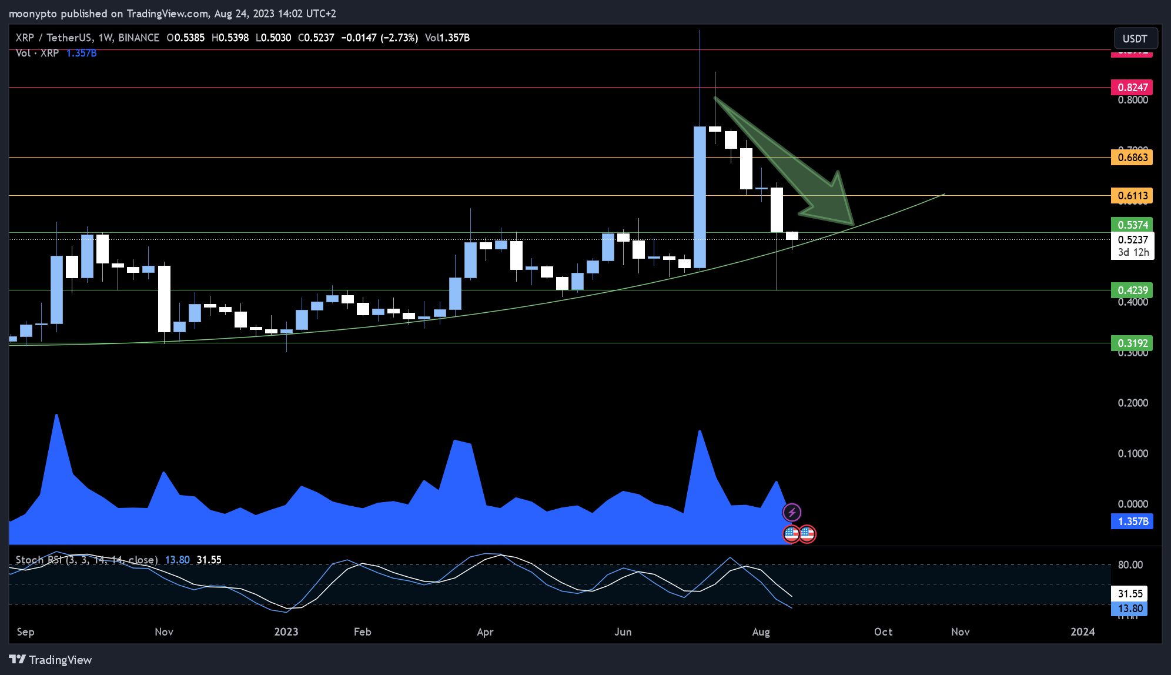Click the 0.6113 orange price label
The width and height of the screenshot is (1171, 675).
point(1132,196)
